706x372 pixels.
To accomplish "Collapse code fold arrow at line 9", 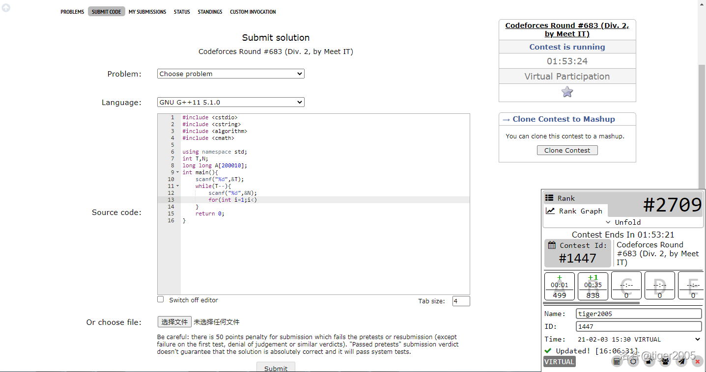I will point(177,172).
